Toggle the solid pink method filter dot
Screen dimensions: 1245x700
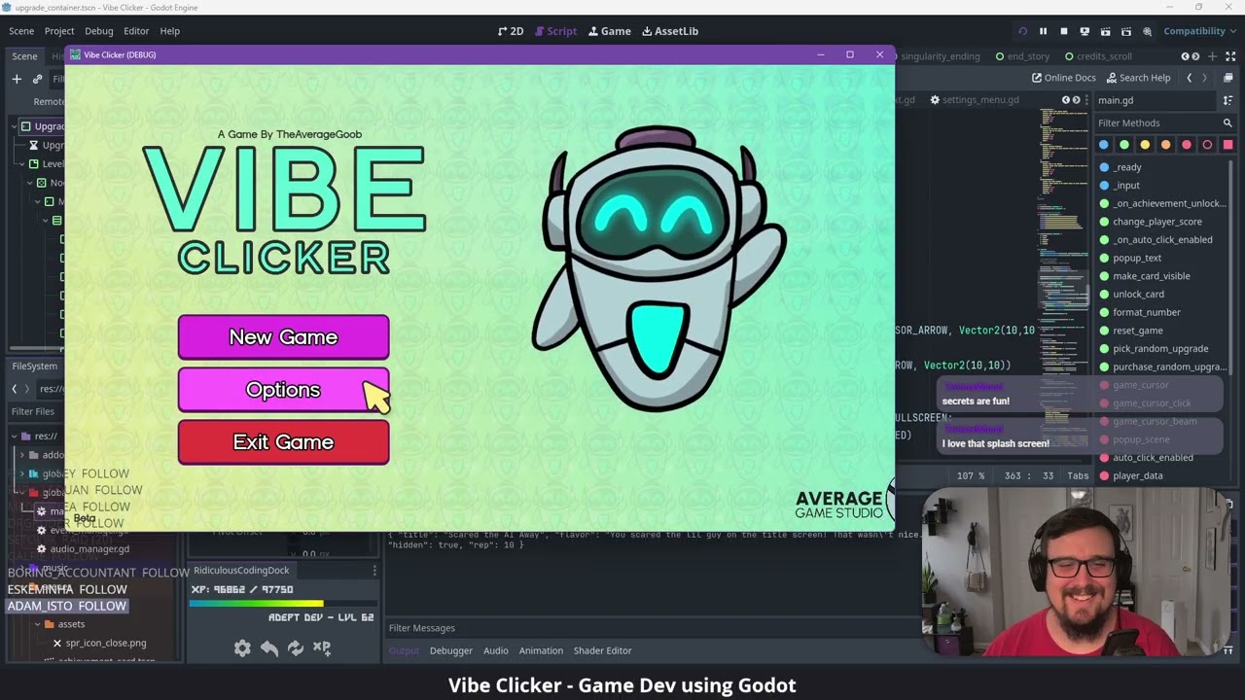pyautogui.click(x=1186, y=145)
